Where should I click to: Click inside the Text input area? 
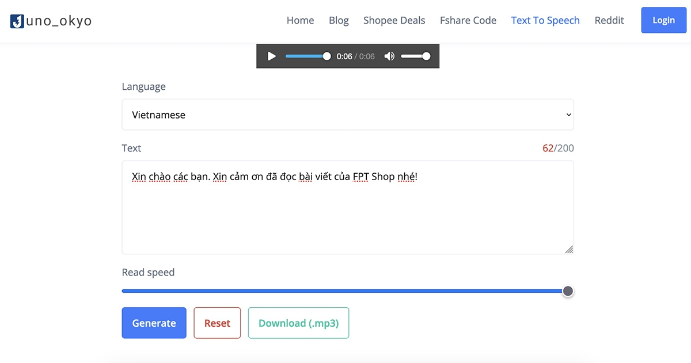(x=348, y=207)
